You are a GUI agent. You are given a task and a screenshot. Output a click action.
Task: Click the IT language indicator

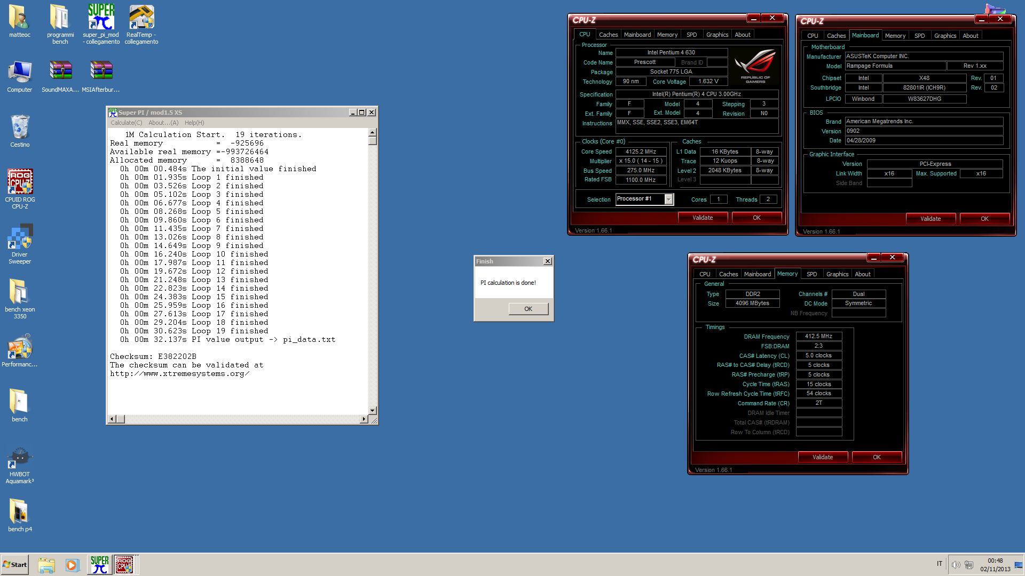(940, 564)
